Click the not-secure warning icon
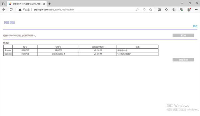Image resolution: width=200 pixels, height=116 pixels. coord(20,10)
